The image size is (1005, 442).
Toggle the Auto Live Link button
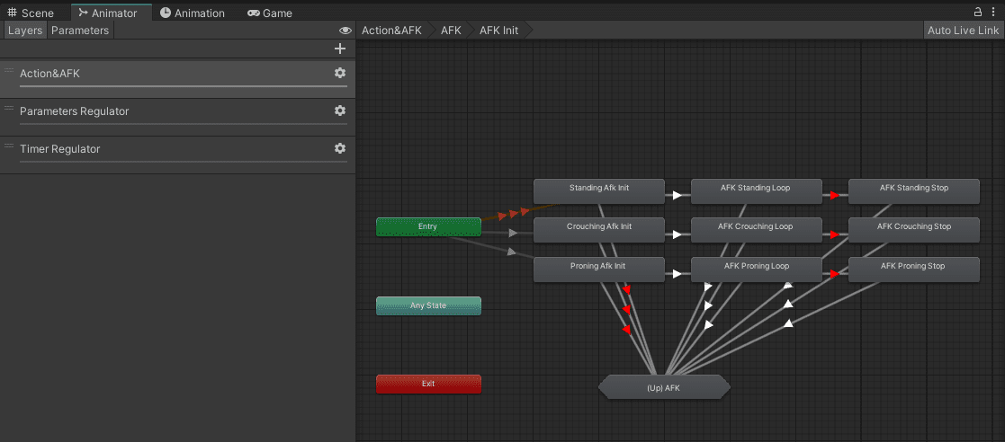pyautogui.click(x=963, y=31)
